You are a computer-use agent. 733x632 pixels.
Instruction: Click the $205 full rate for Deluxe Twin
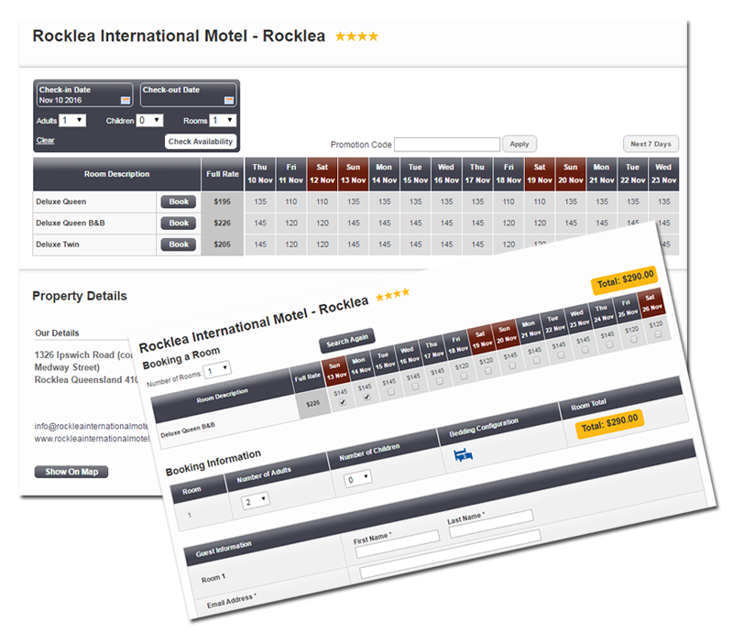tap(223, 245)
